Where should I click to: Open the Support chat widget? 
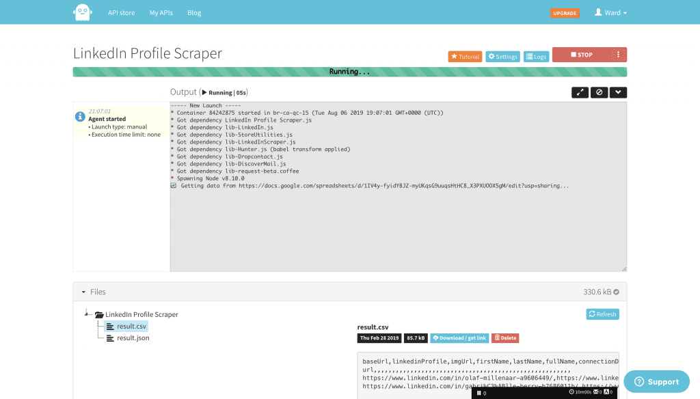click(657, 382)
